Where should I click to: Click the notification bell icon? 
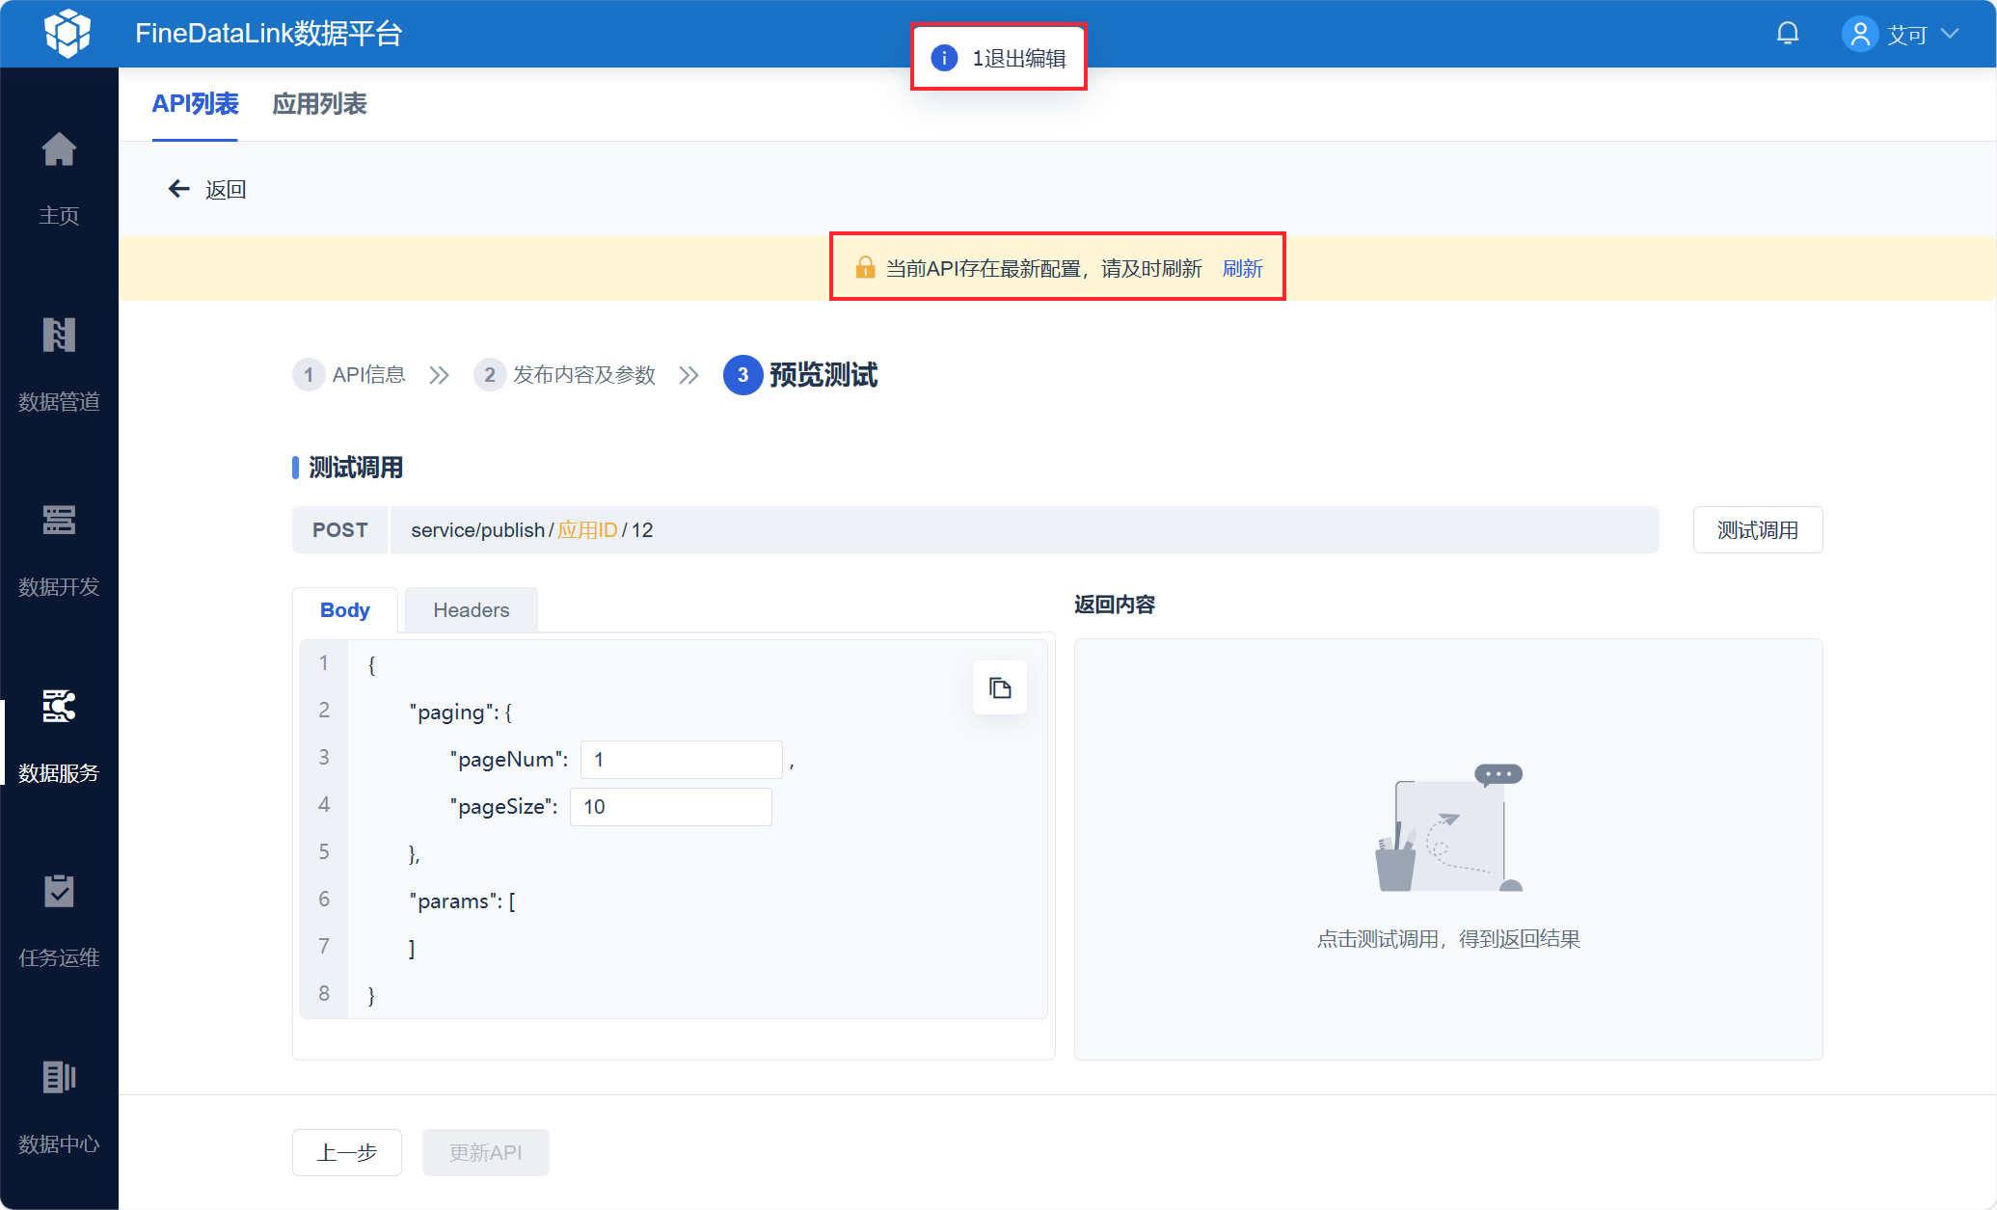coord(1787,34)
